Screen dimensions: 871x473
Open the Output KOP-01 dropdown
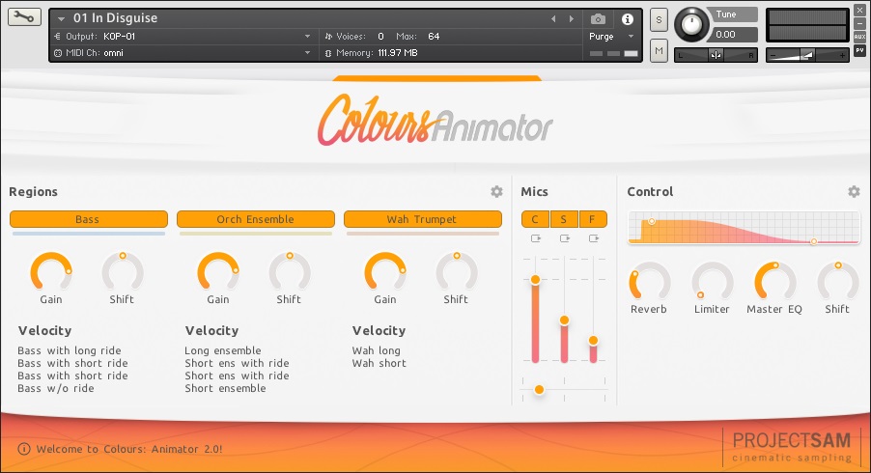307,37
